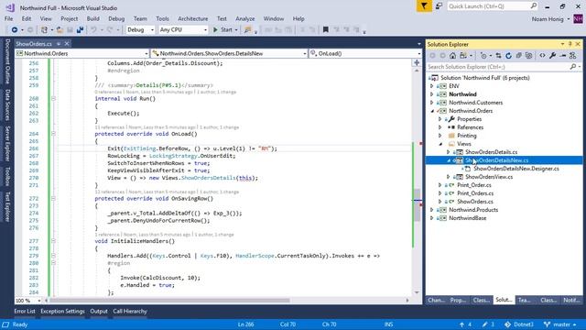This screenshot has width=586, height=330.
Task: Click the View Class Diagram icon
Action: [572, 56]
